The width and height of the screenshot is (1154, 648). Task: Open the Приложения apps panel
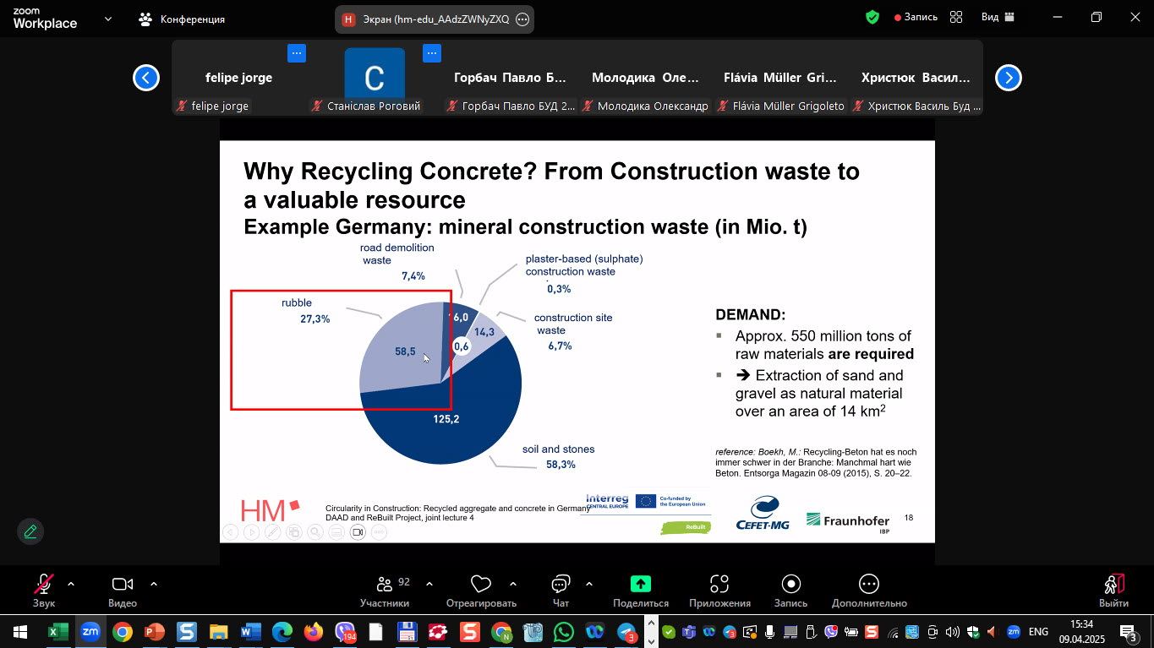(719, 591)
